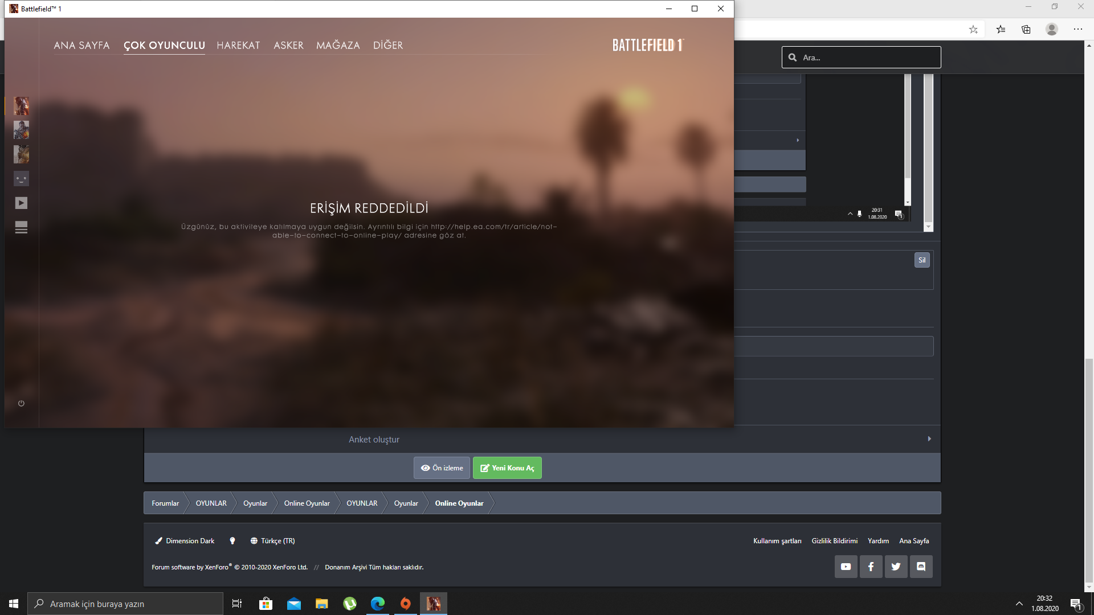Image resolution: width=1094 pixels, height=615 pixels.
Task: Select the Battlefield Hardline tile in sidebar
Action: coord(21,154)
